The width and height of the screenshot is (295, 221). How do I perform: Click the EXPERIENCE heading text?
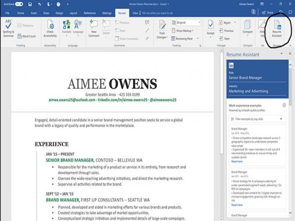tap(52, 144)
